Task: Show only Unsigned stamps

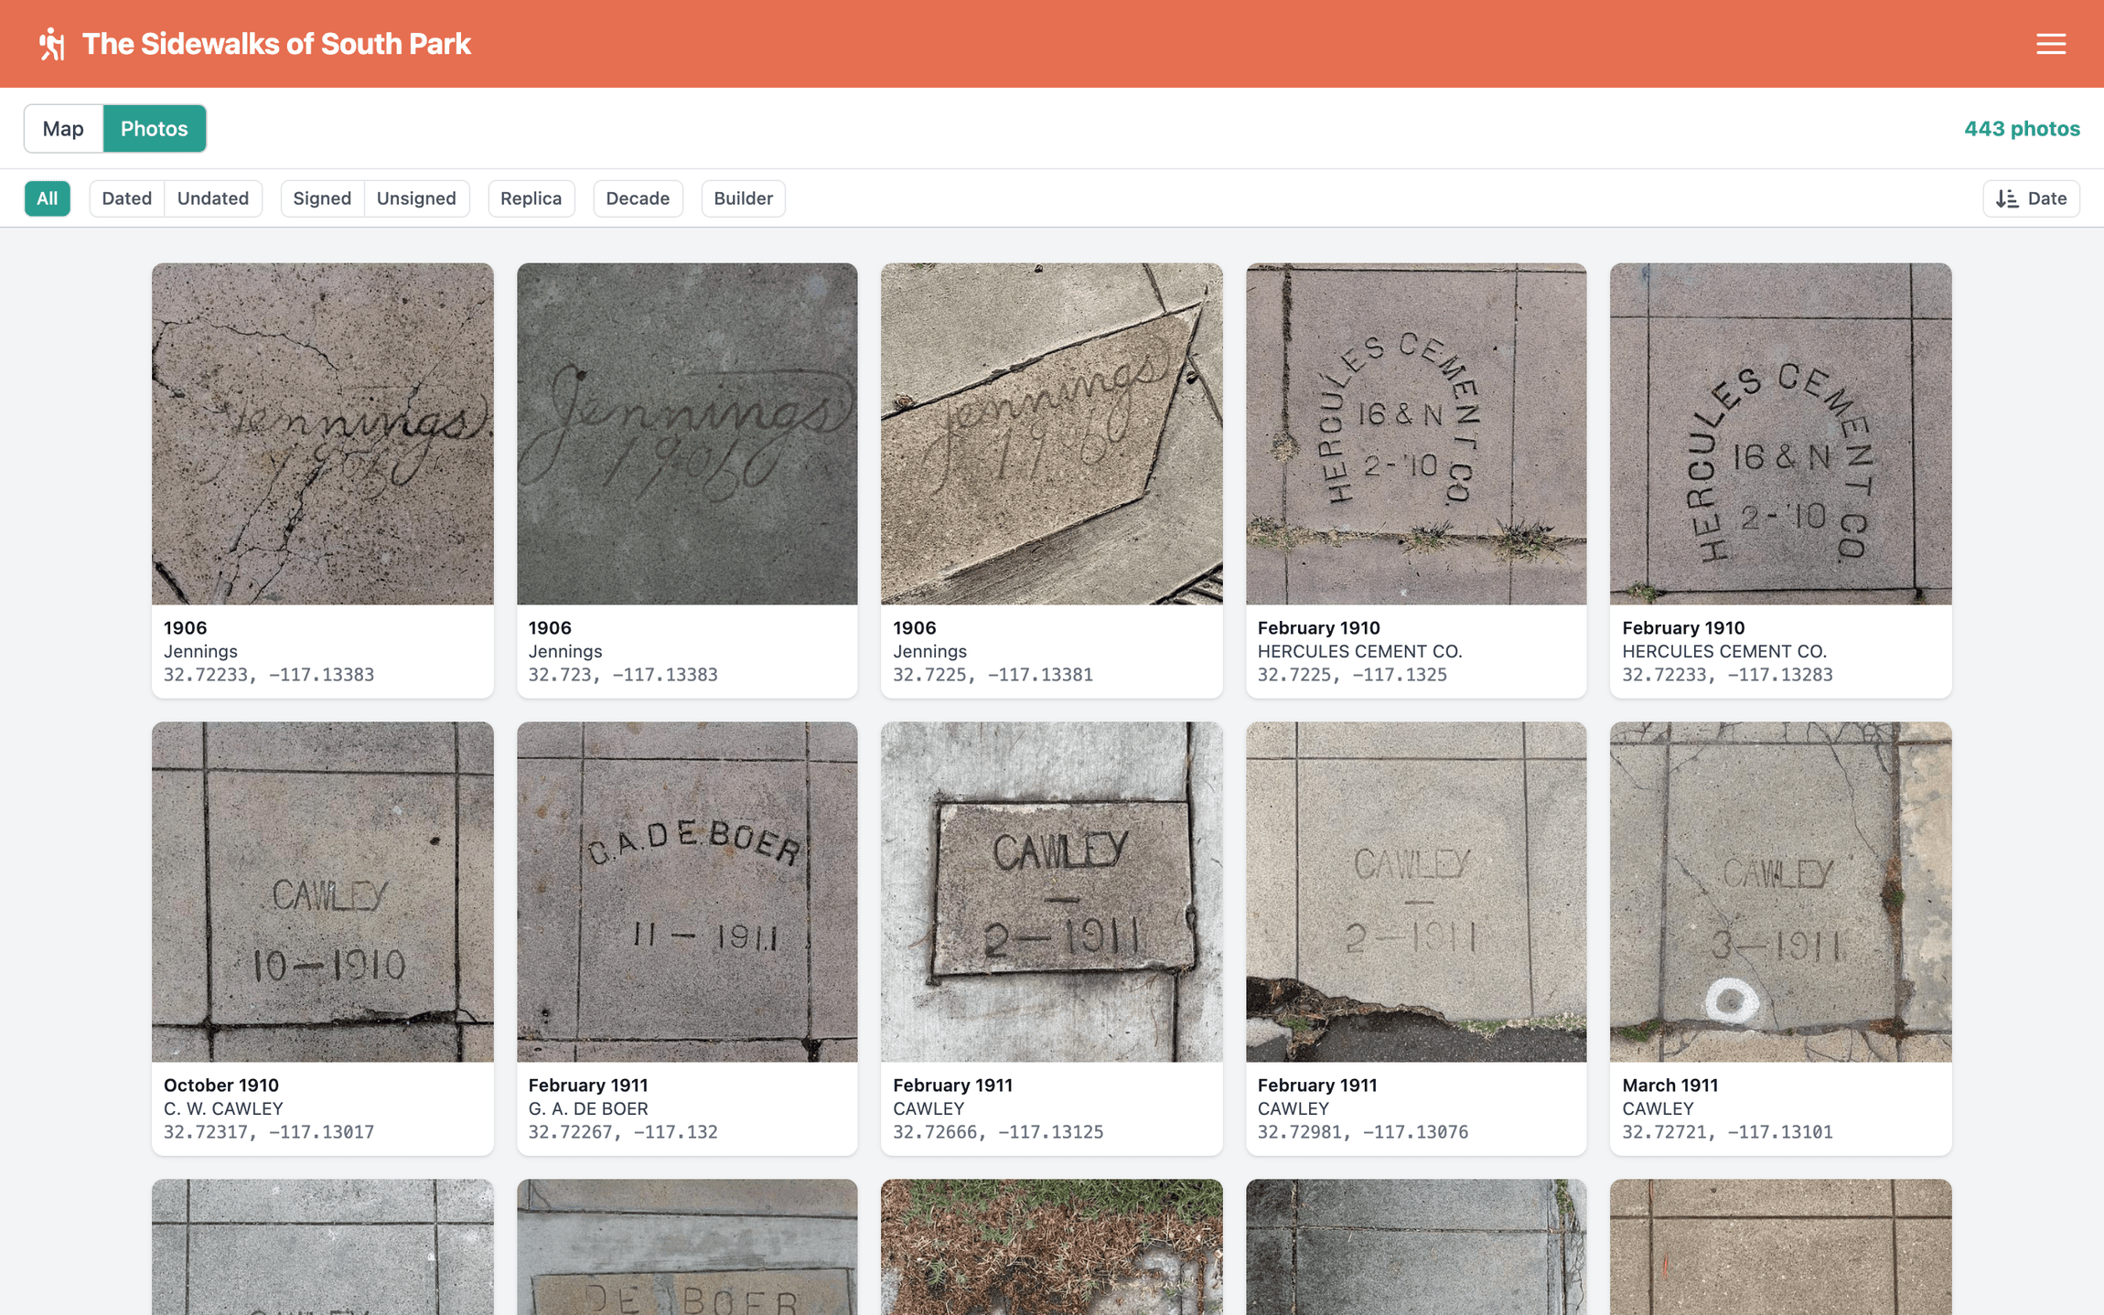Action: [x=416, y=198]
